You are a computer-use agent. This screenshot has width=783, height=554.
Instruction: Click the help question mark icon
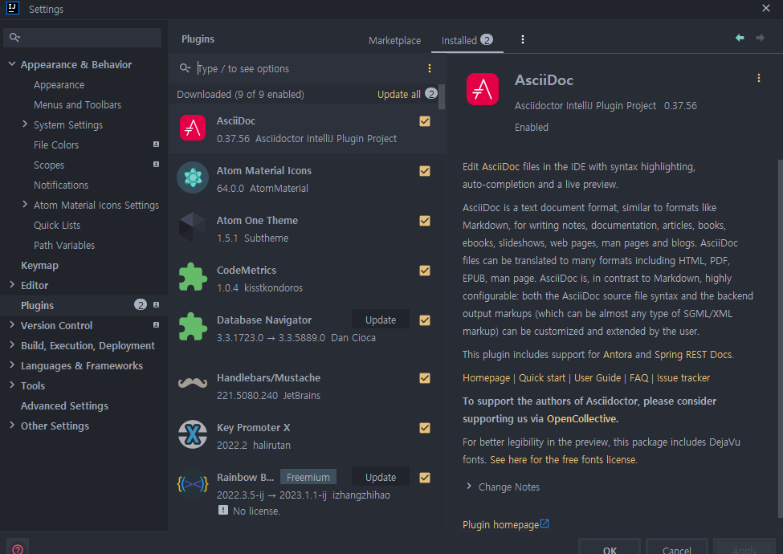point(18,548)
